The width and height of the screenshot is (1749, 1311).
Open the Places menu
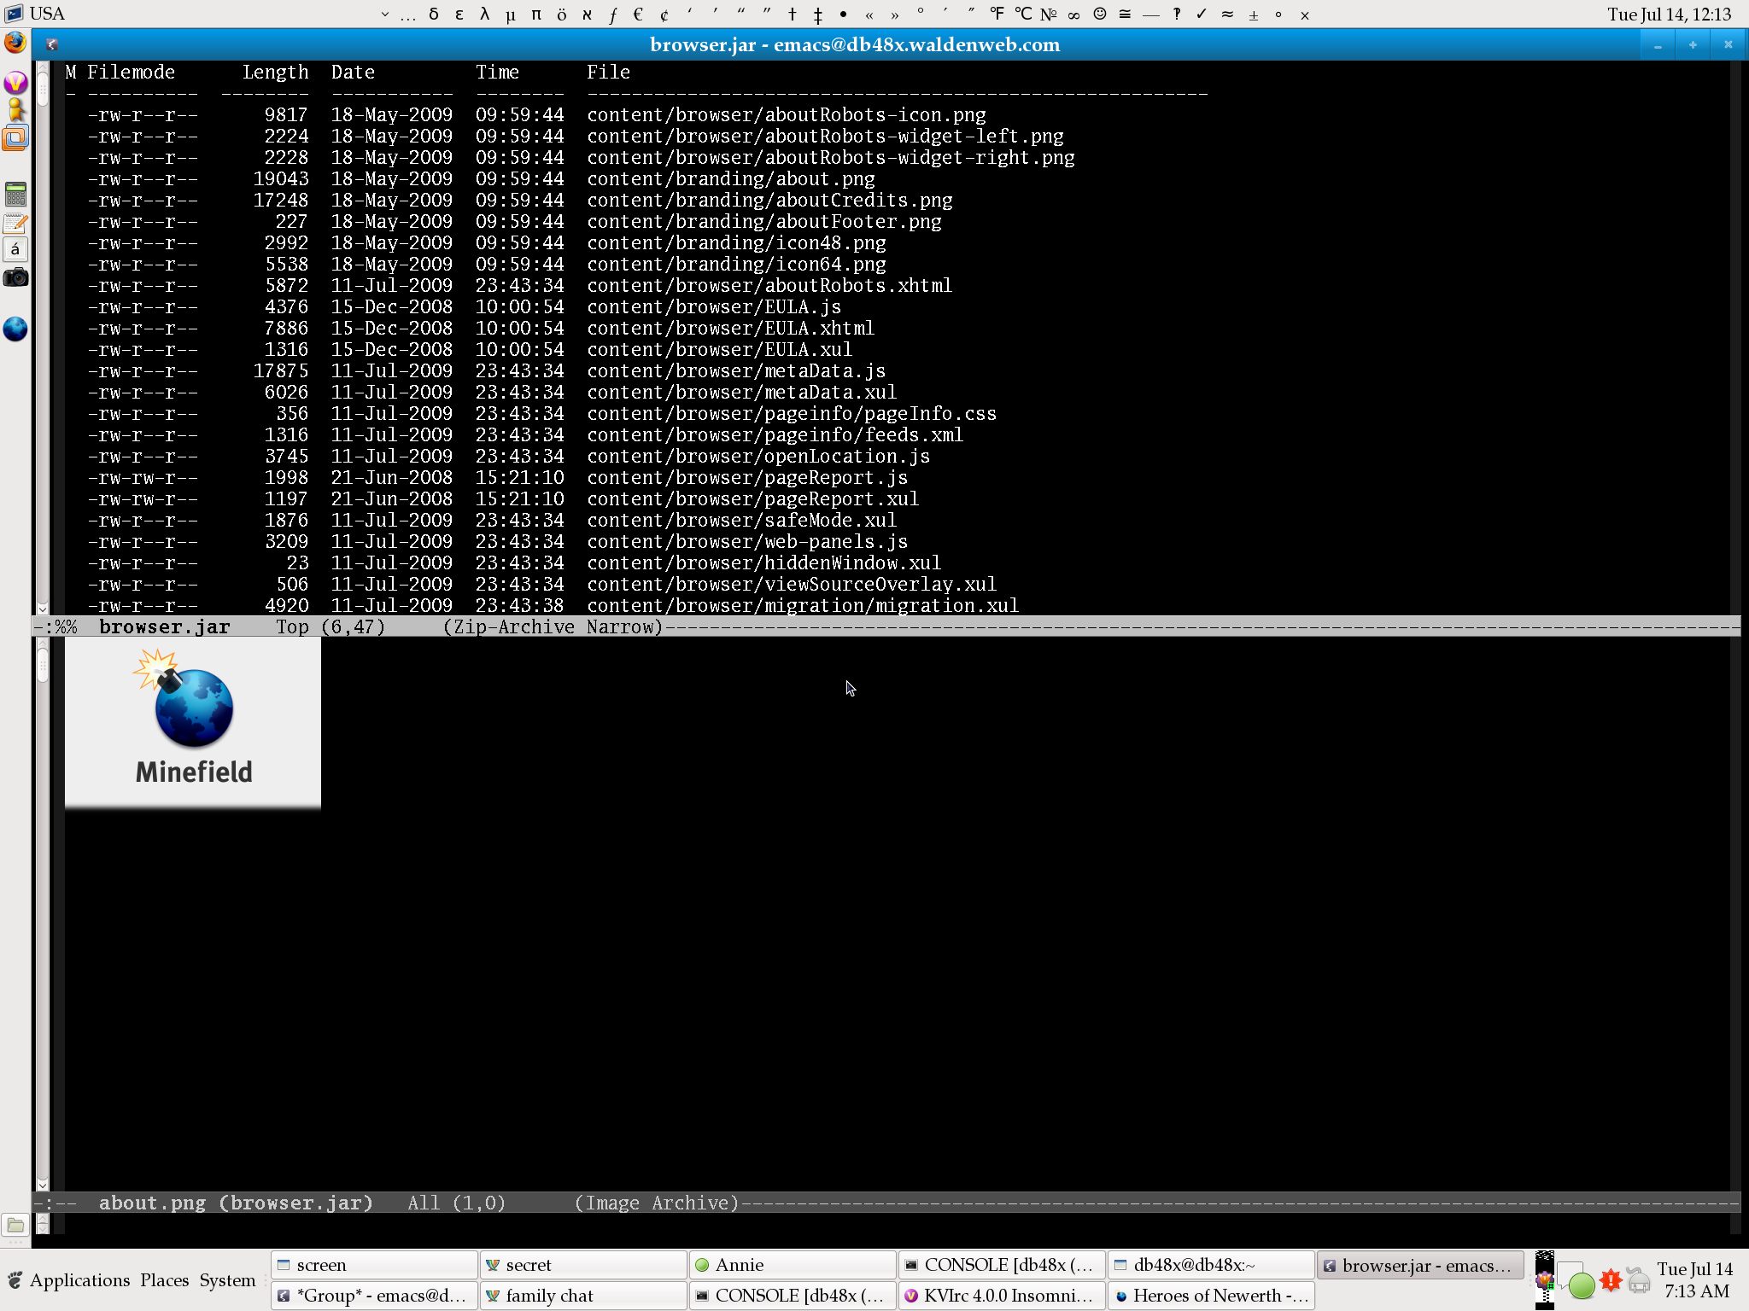tap(164, 1280)
